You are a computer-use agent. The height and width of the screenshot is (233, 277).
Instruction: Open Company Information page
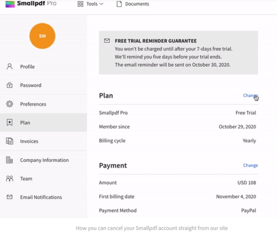click(x=44, y=160)
